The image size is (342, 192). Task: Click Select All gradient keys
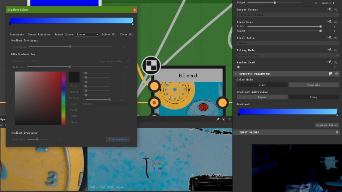[x=108, y=35]
